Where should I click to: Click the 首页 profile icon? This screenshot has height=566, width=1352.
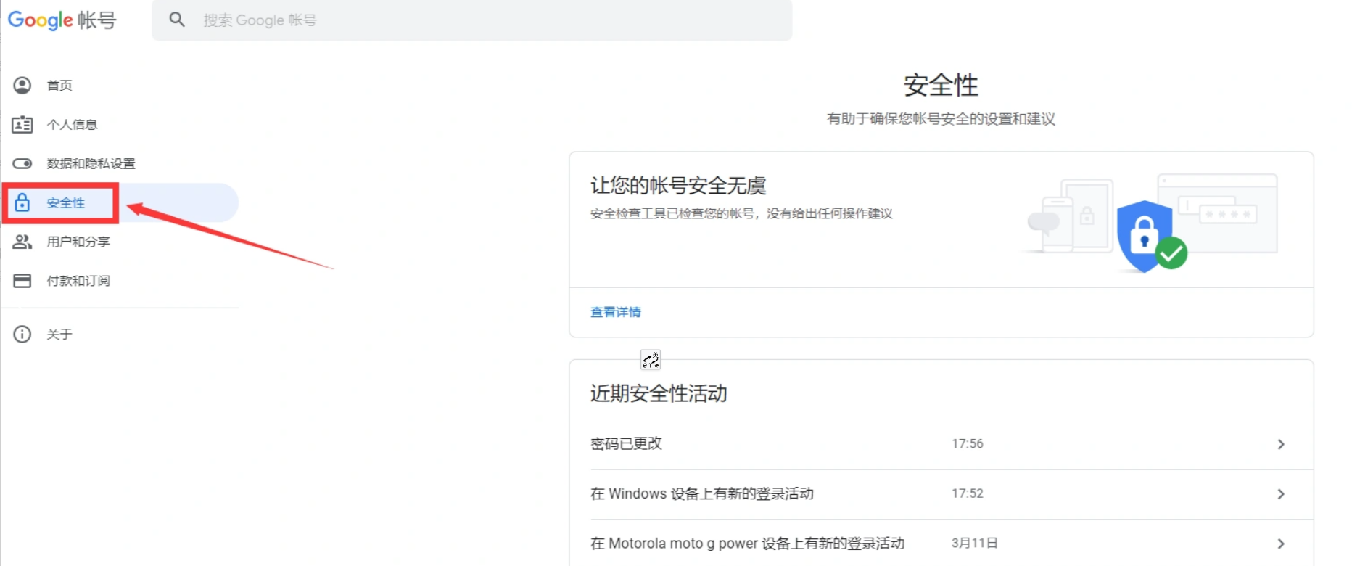22,86
